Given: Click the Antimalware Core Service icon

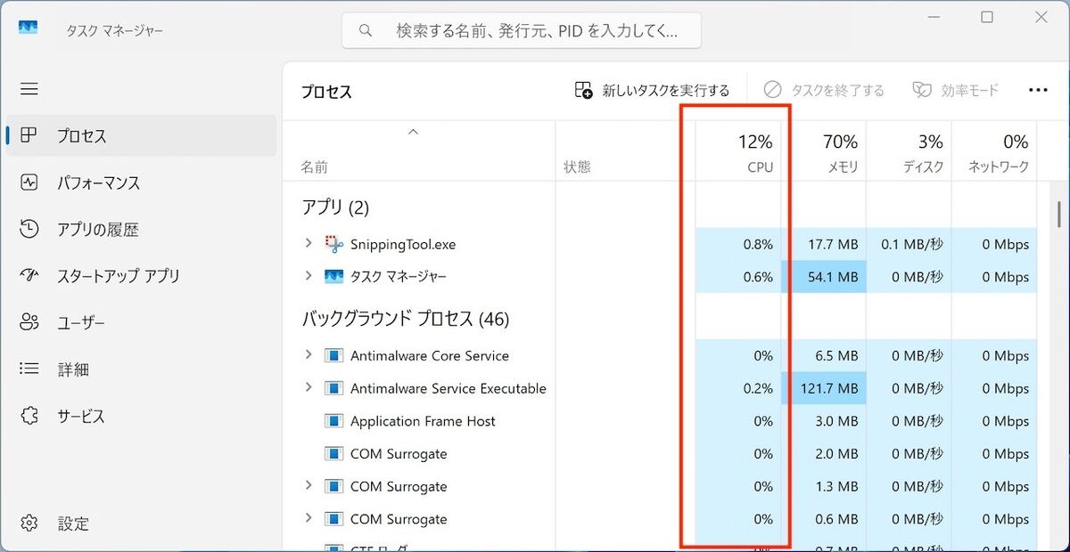Looking at the screenshot, I should tap(334, 355).
